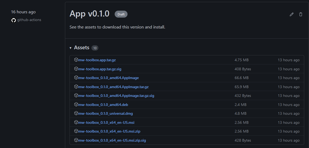
Task: Download mw-toolbox_0.1.0_x64_en-US.msi
Action: [x=106, y=123]
